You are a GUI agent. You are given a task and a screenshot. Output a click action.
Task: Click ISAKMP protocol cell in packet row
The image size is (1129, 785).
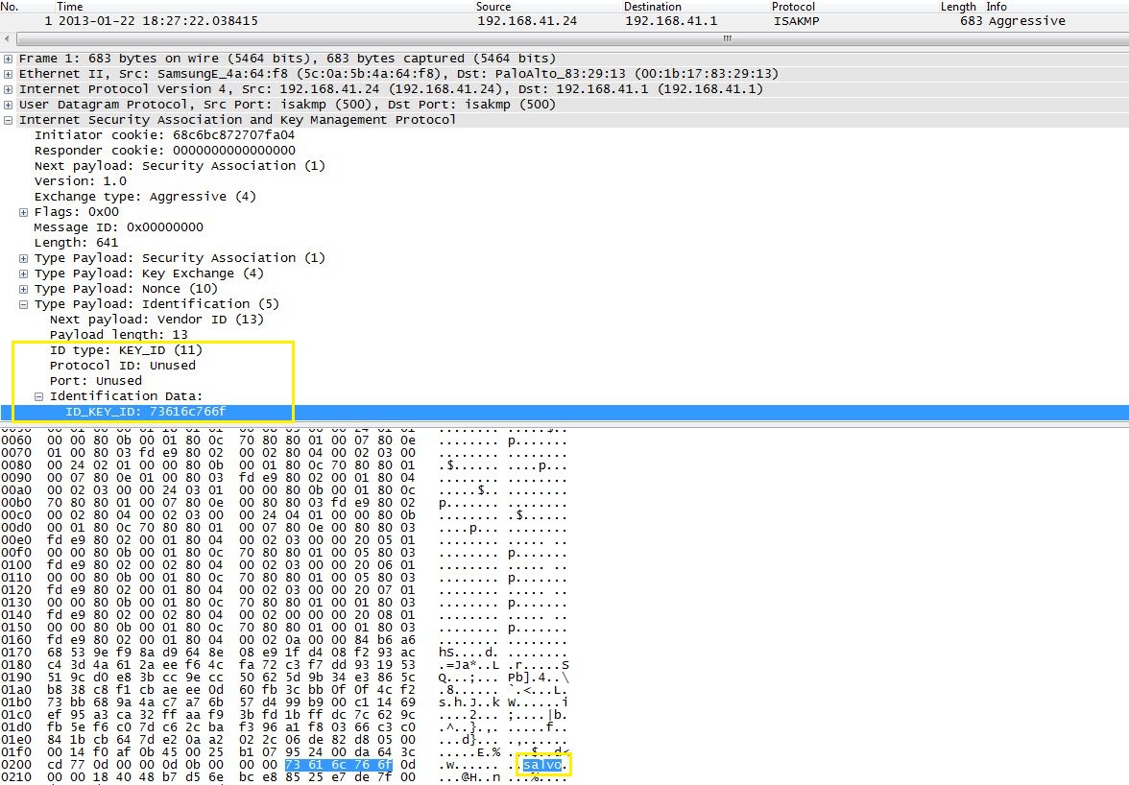point(797,21)
